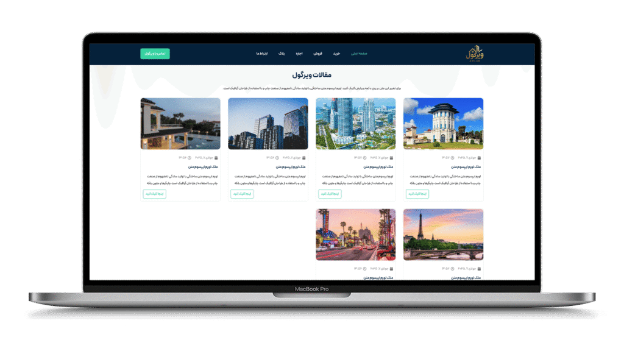The width and height of the screenshot is (624, 351).
Task: Select the فروش (Sell) menu item
Action: (317, 54)
